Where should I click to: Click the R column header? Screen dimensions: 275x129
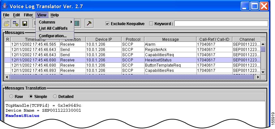click(x=7, y=40)
